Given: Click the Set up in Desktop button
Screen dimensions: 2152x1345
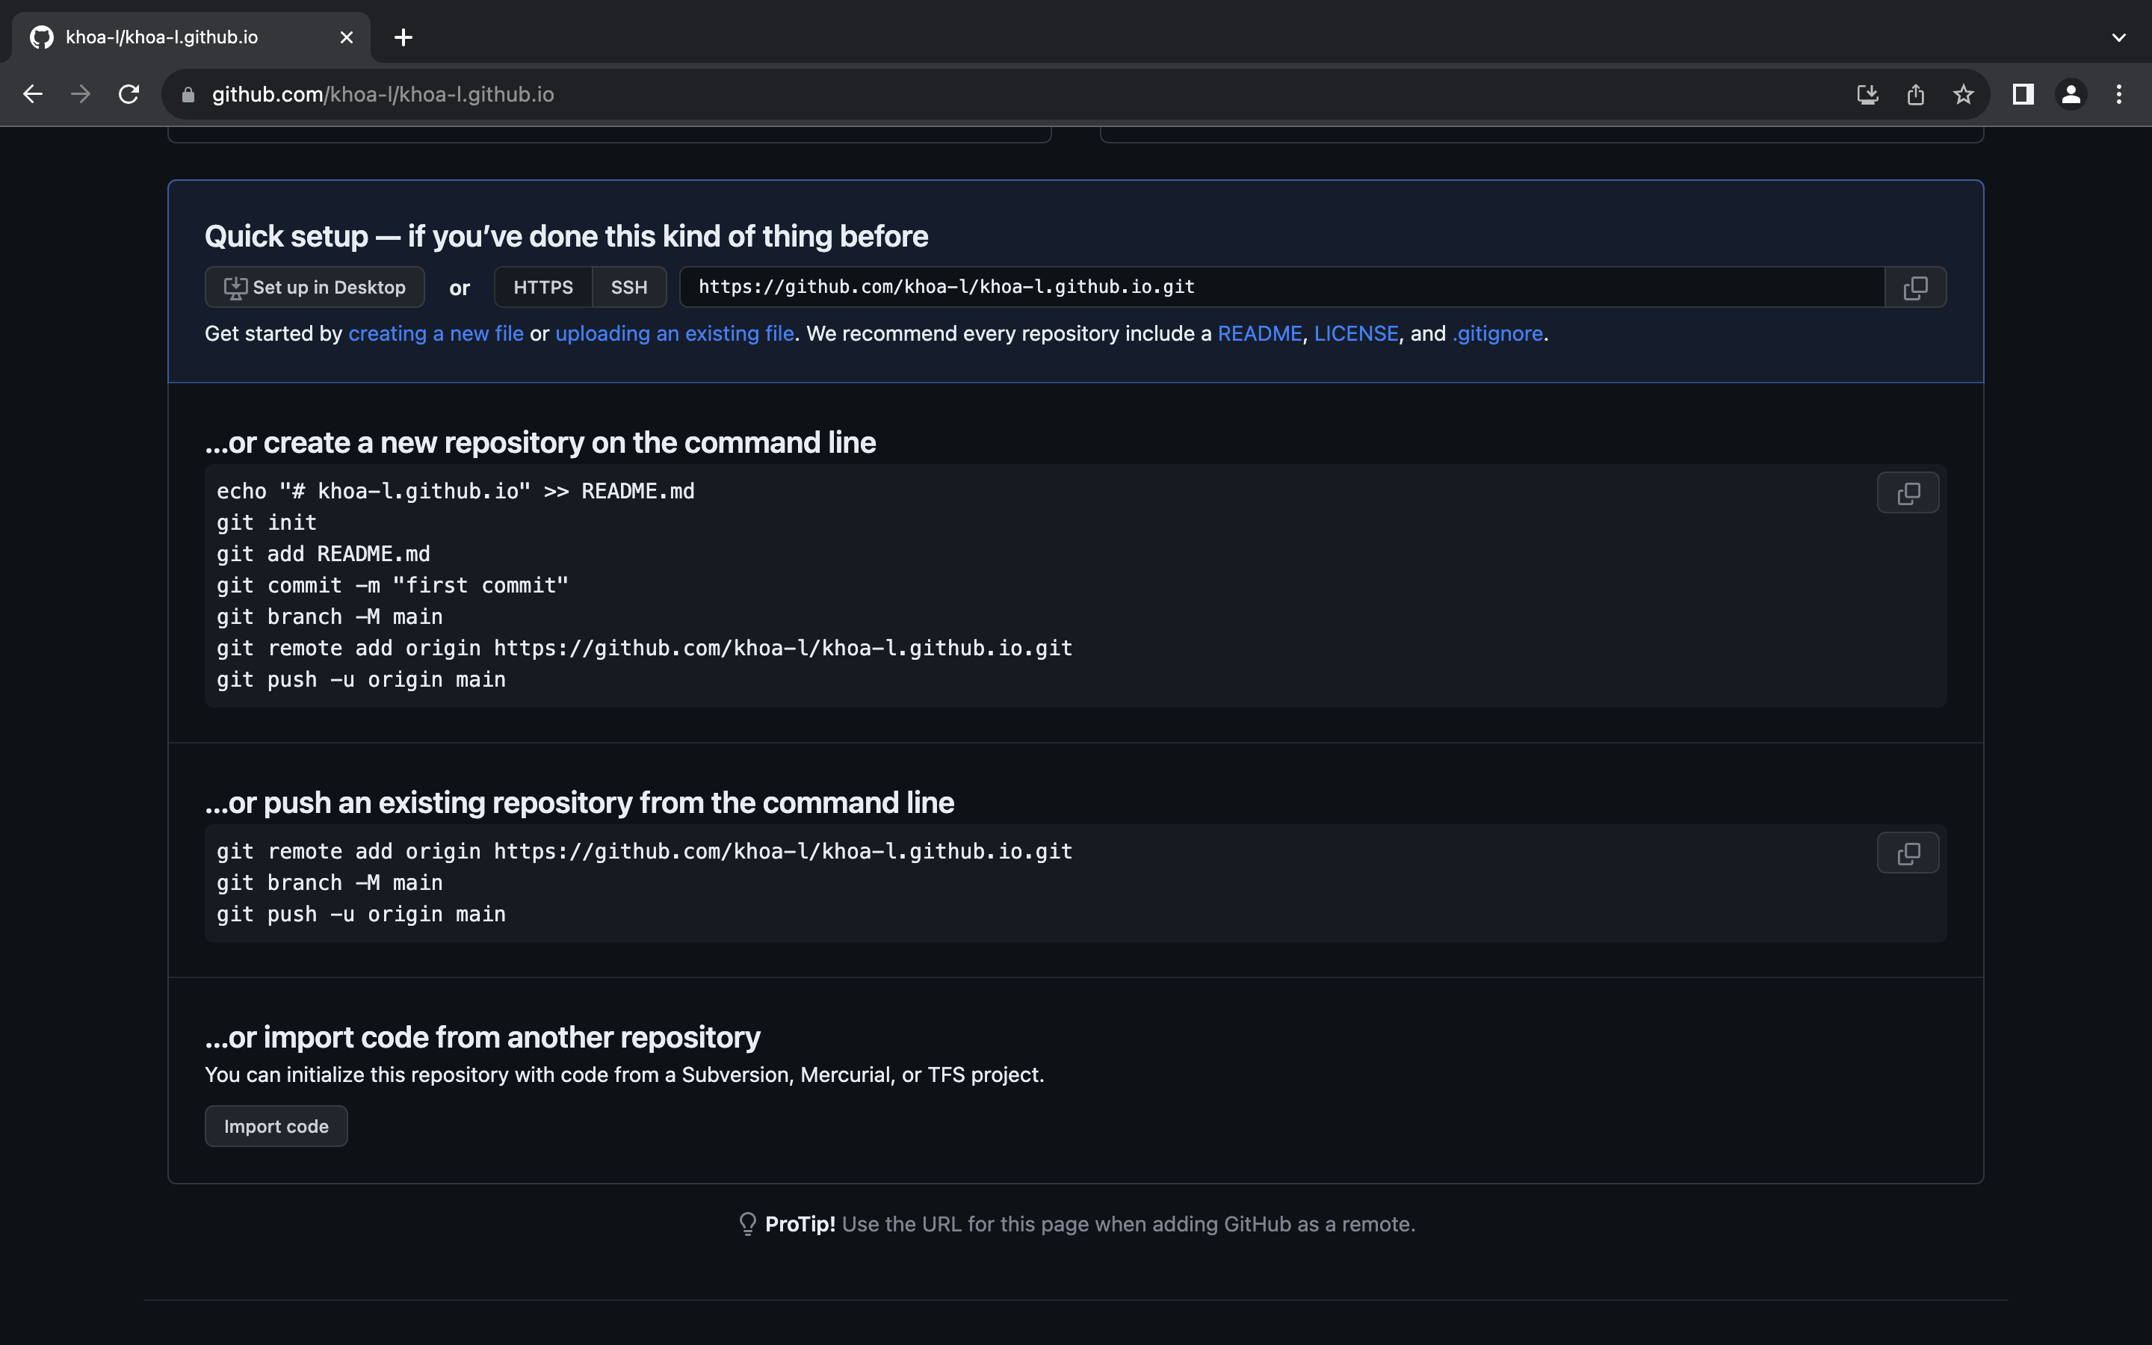Looking at the screenshot, I should click(x=315, y=288).
